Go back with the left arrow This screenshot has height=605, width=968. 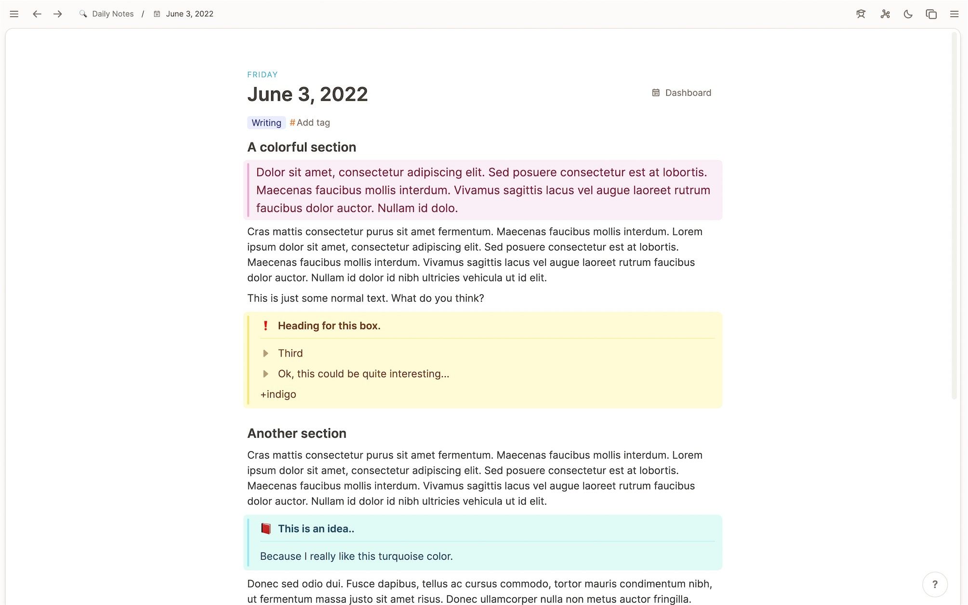[37, 14]
